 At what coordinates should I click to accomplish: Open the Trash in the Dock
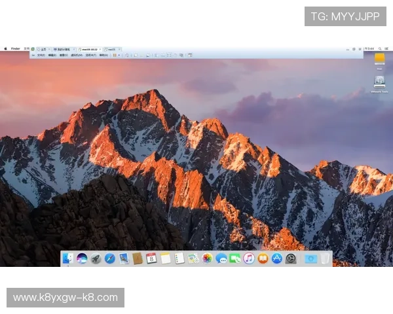[325, 258]
